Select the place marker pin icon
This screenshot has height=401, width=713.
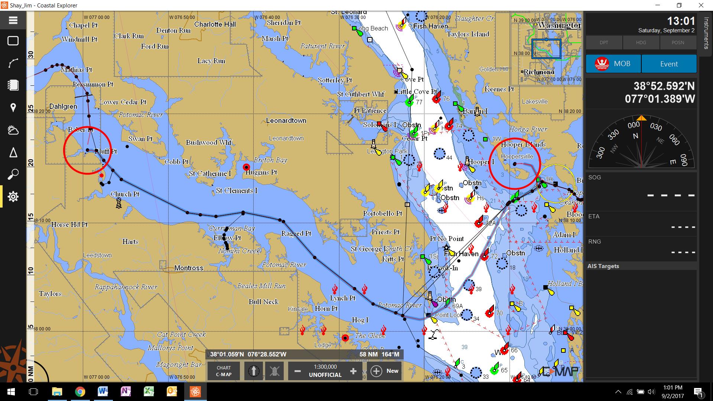click(13, 108)
